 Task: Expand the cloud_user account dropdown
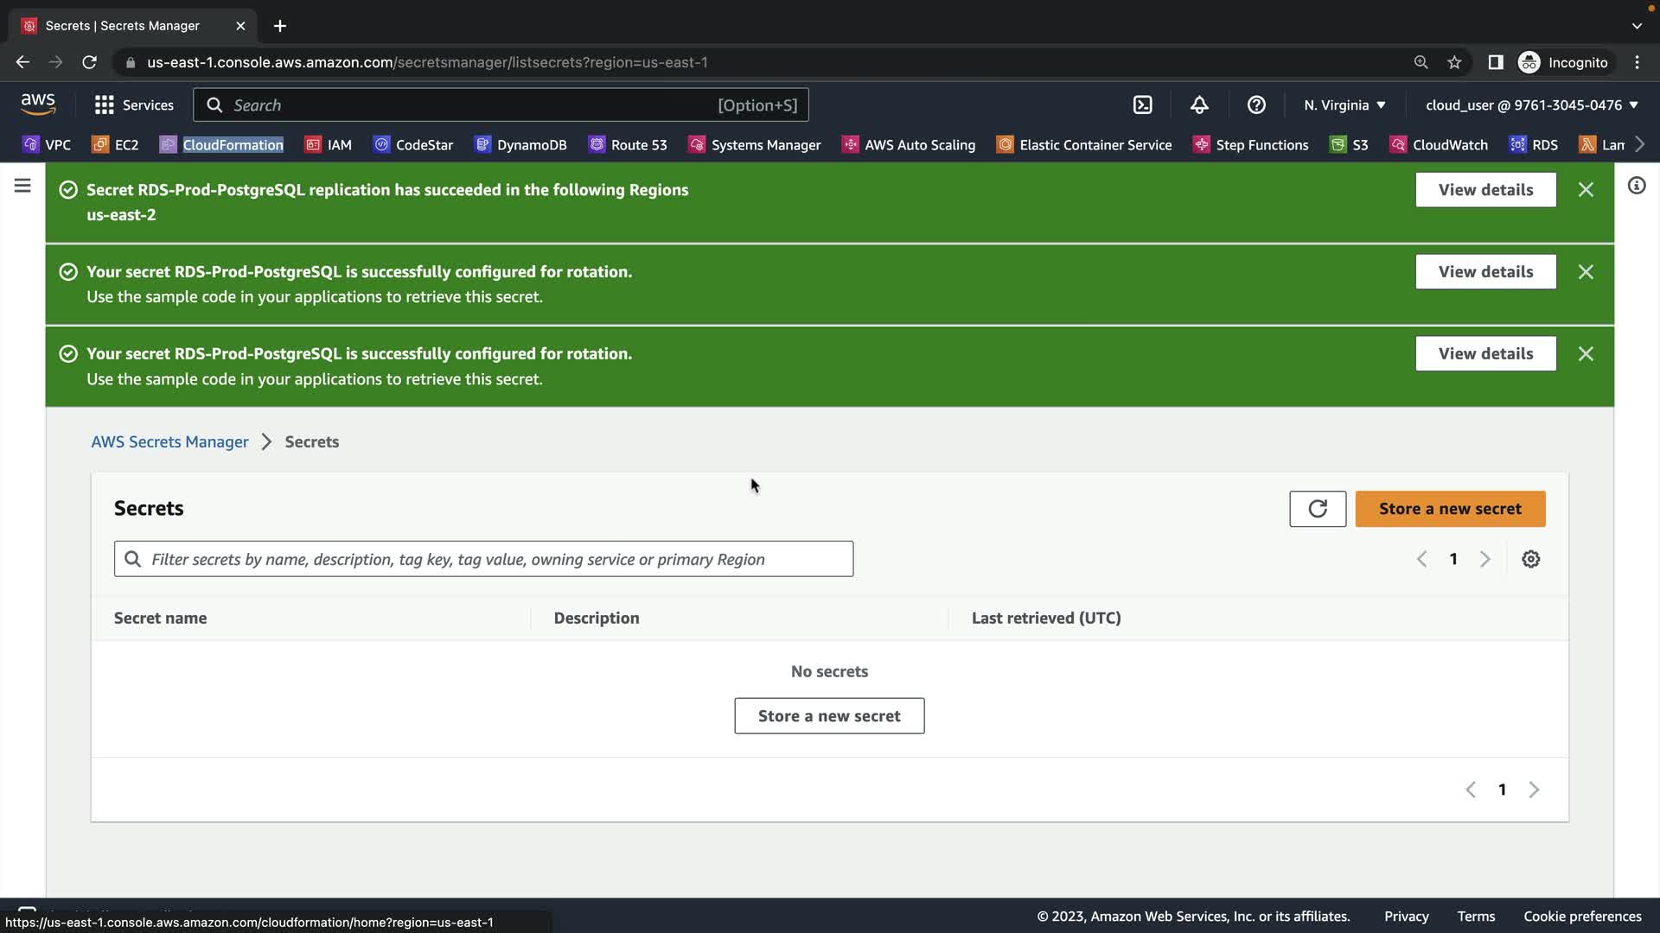pyautogui.click(x=1531, y=105)
